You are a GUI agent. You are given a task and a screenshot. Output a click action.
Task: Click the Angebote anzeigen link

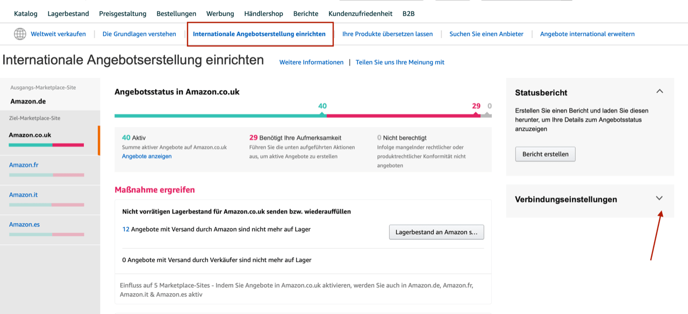point(147,156)
